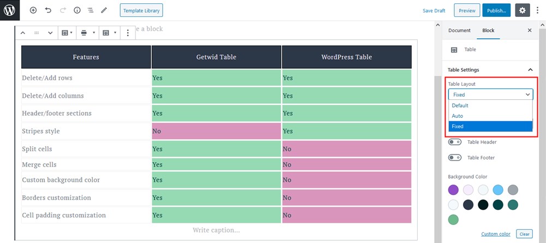This screenshot has width=546, height=243.
Task: Click the Publish button
Action: 496,10
